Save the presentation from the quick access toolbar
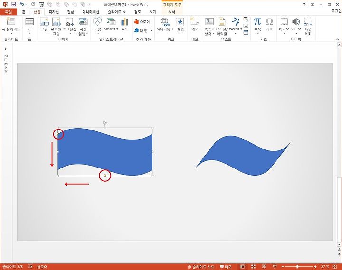 pos(13,4)
